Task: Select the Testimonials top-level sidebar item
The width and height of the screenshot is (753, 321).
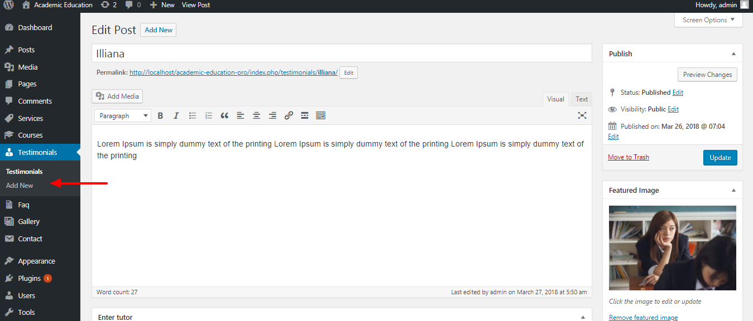Action: [x=40, y=152]
